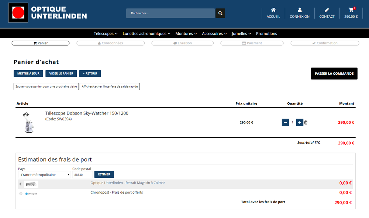
Task: Decrease quantity with the minus button
Action: [285, 123]
